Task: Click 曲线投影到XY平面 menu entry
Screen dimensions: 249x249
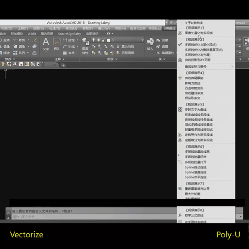Action: [198, 60]
